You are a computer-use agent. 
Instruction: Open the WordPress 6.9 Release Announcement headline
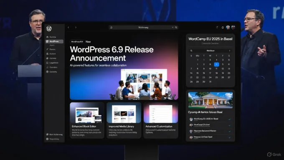[x=112, y=54]
